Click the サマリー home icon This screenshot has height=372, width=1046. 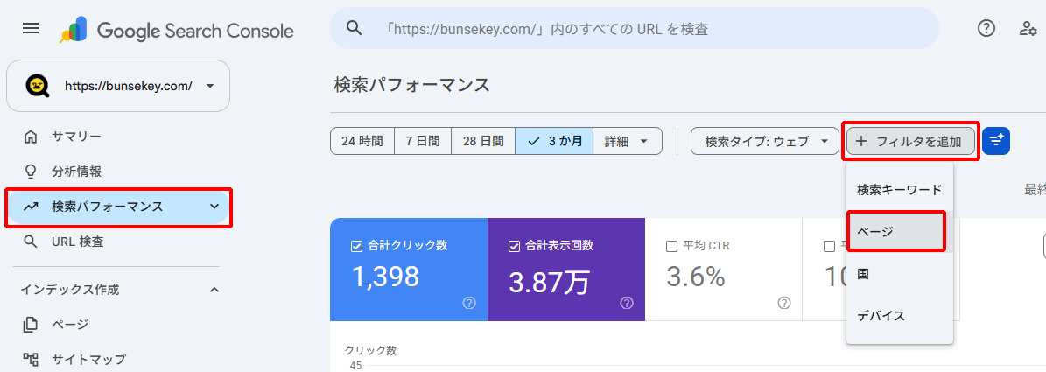[x=31, y=137]
